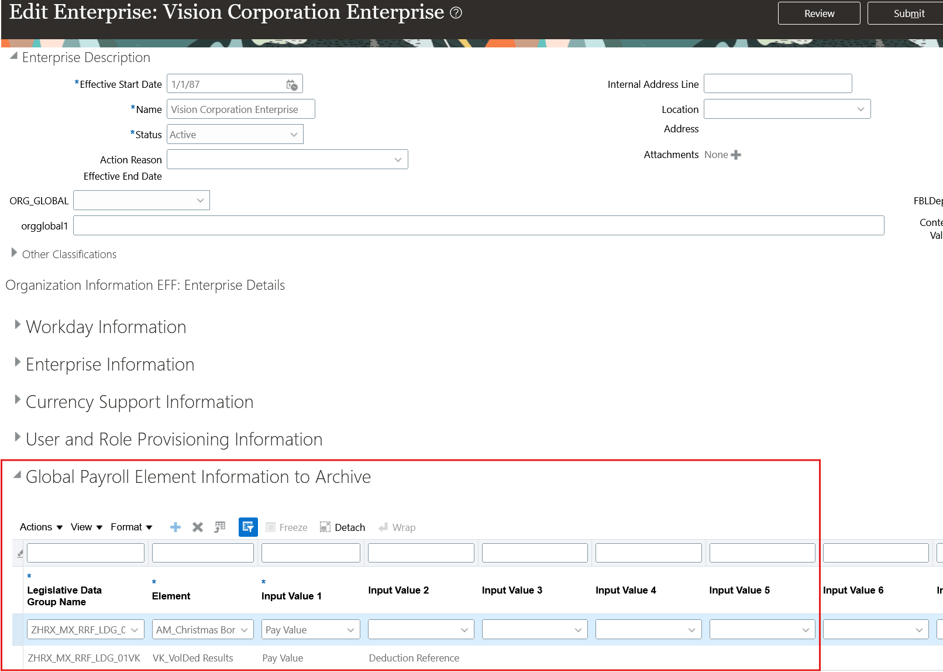Click Pay Value cell in VK_VolDed row

pos(283,658)
